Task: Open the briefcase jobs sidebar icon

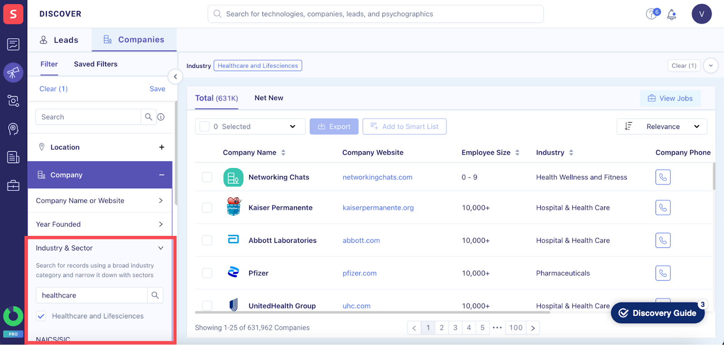Action: point(13,185)
